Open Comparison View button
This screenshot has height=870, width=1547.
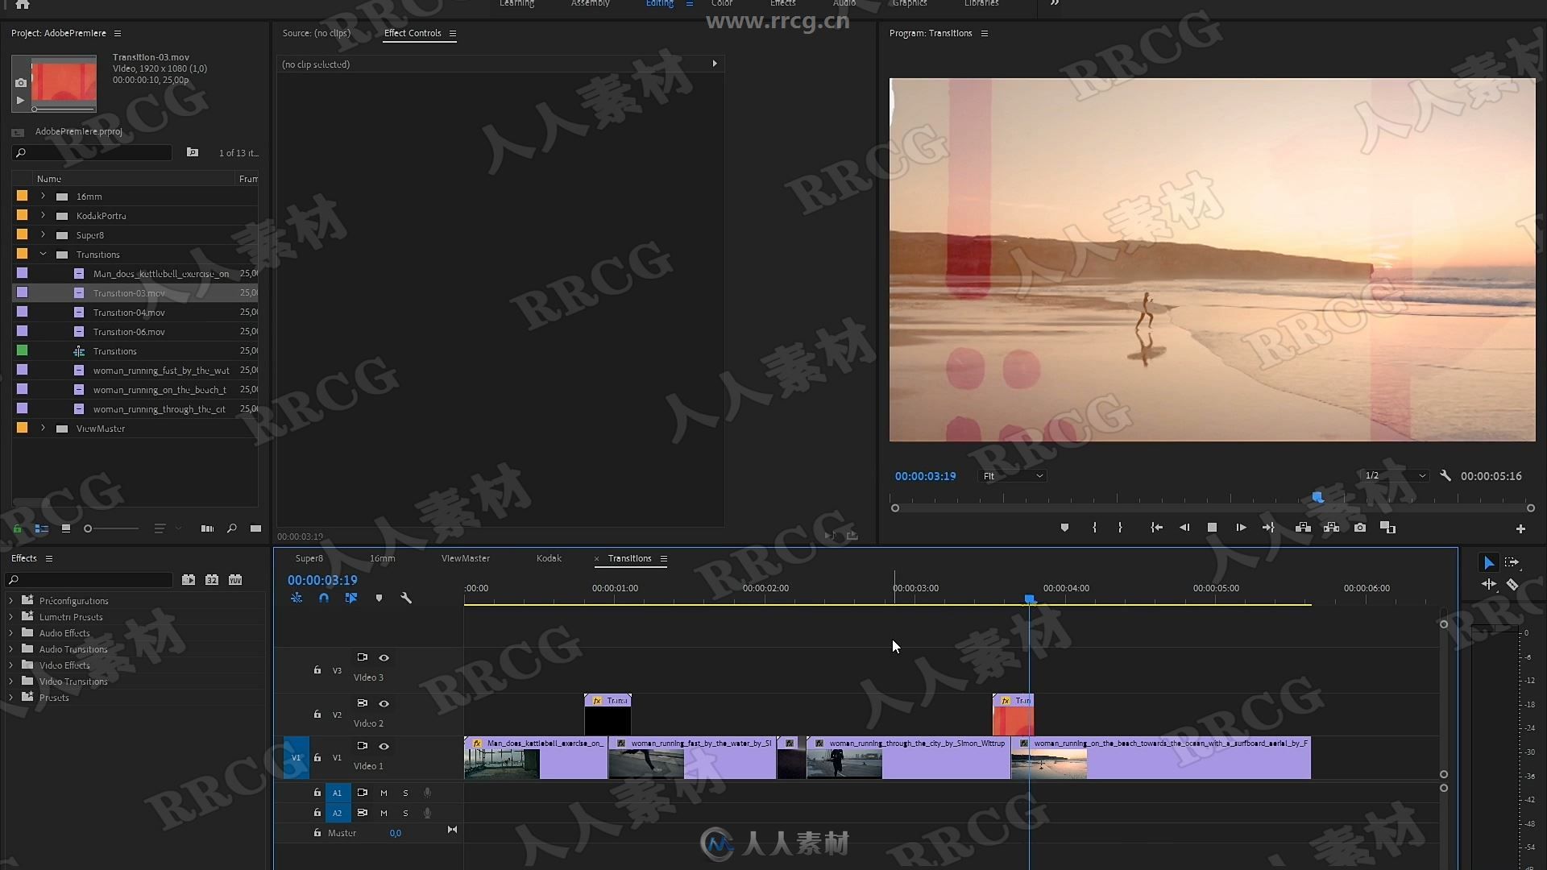[x=1387, y=528]
